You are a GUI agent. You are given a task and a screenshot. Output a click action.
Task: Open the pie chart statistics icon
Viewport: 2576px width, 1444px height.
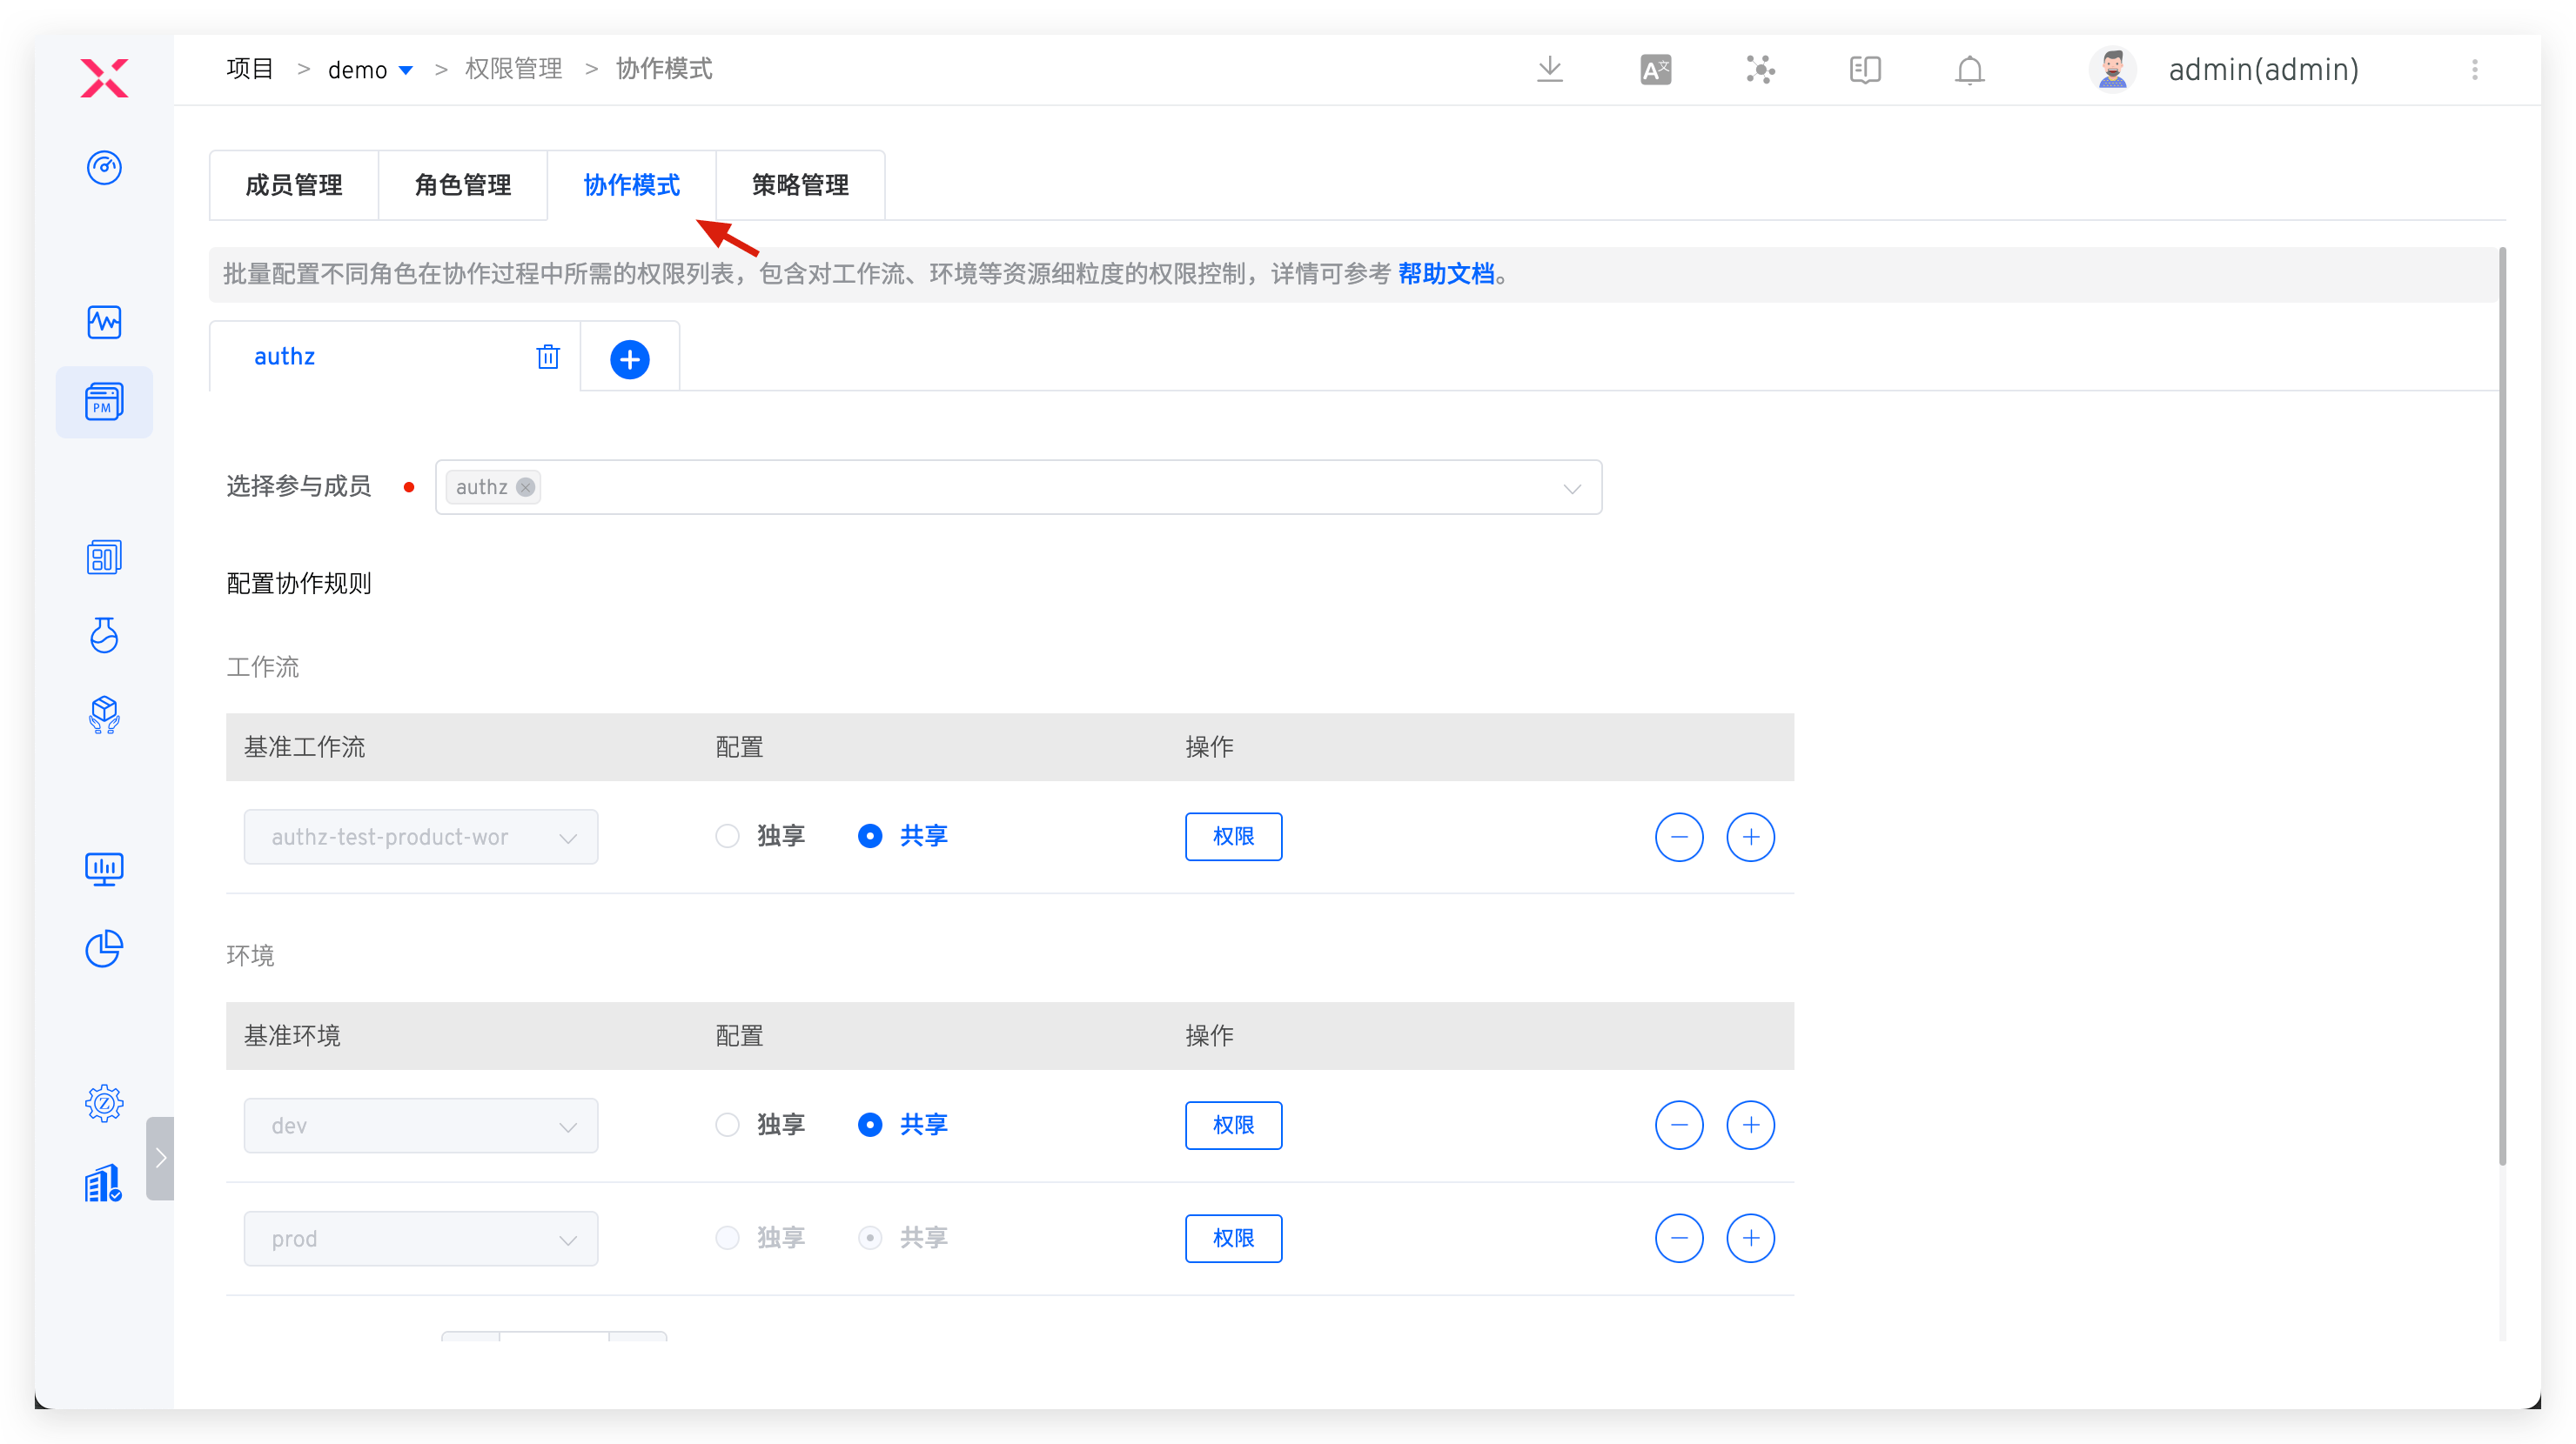[104, 949]
